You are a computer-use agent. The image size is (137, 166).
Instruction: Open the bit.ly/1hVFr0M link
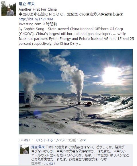(x=36, y=19)
